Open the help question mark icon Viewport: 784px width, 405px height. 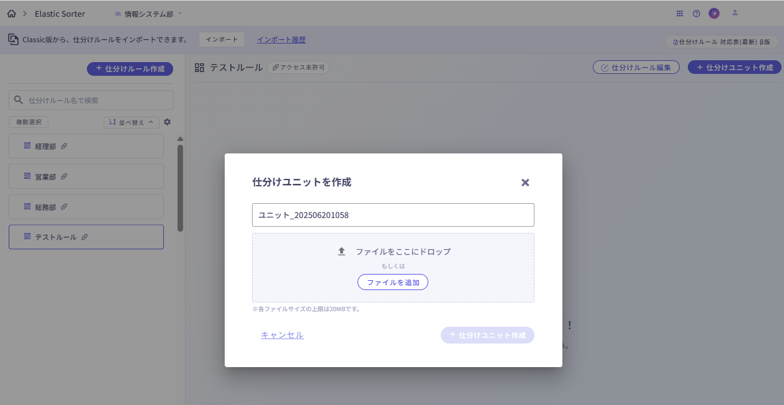(696, 13)
